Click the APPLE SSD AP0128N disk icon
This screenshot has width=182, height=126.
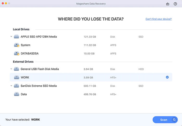point(17,37)
